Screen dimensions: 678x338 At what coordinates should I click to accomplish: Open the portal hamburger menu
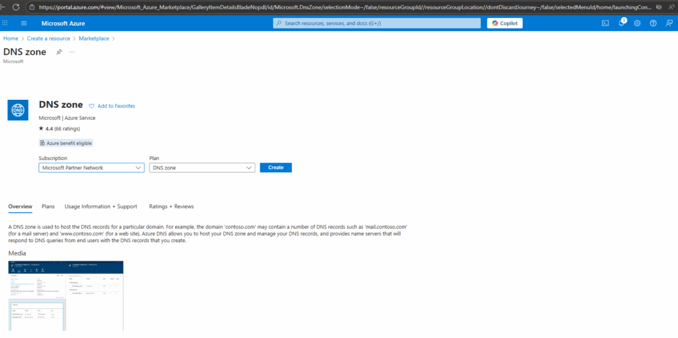[x=24, y=23]
